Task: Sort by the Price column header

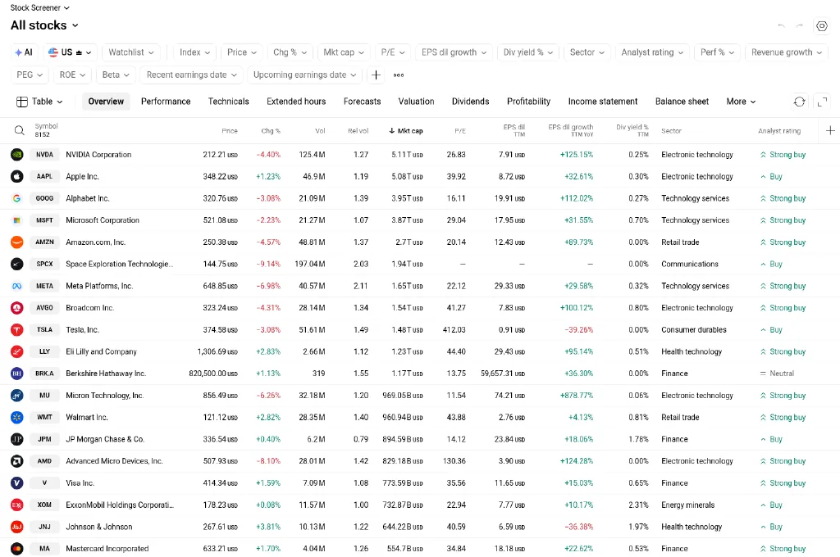Action: (x=230, y=131)
